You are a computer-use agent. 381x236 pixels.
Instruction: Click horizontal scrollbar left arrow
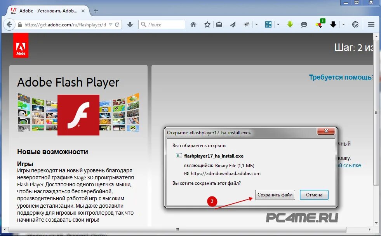point(5,229)
